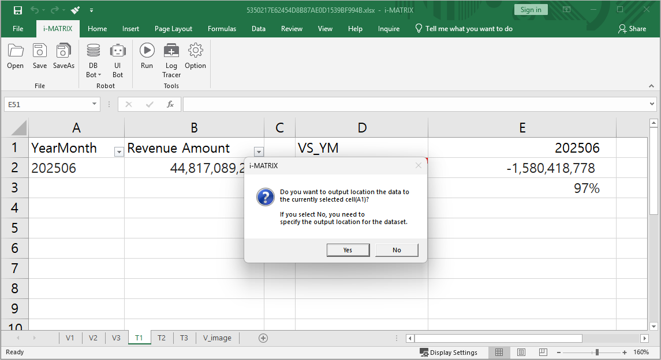This screenshot has height=360, width=661.
Task: Enable Page Break Preview view
Action: click(x=543, y=352)
